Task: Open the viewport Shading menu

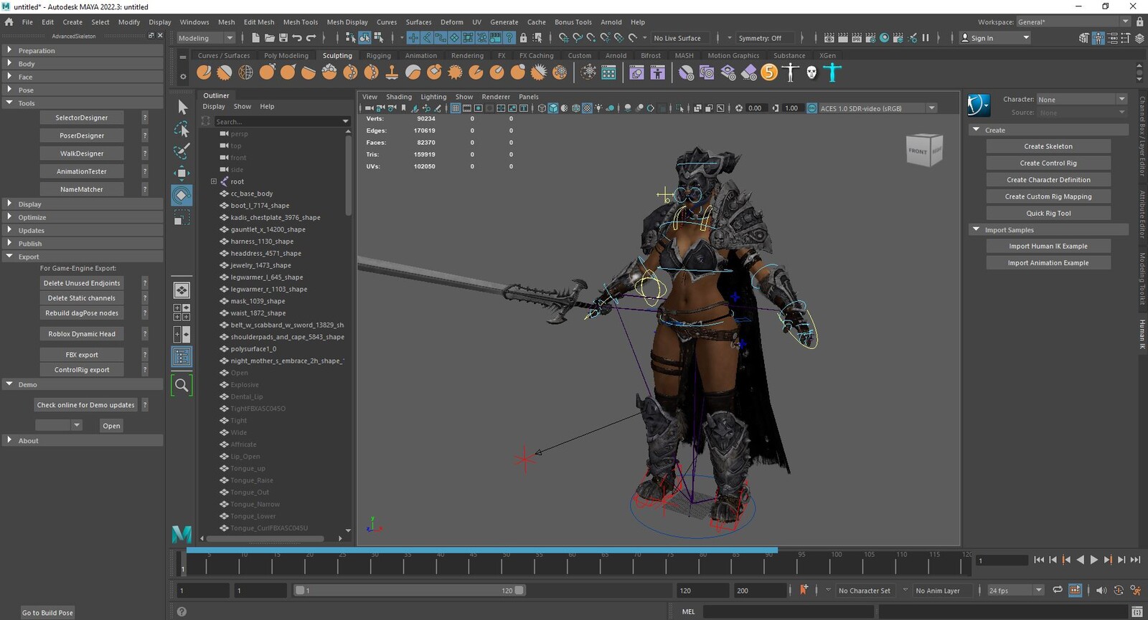Action: click(399, 97)
